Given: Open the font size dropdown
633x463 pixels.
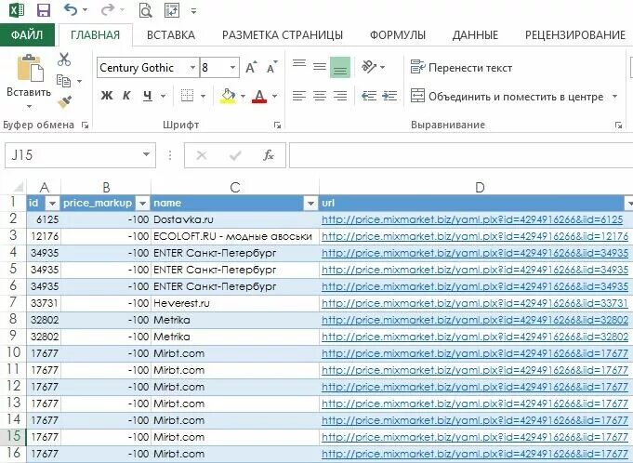Looking at the screenshot, I should [232, 68].
